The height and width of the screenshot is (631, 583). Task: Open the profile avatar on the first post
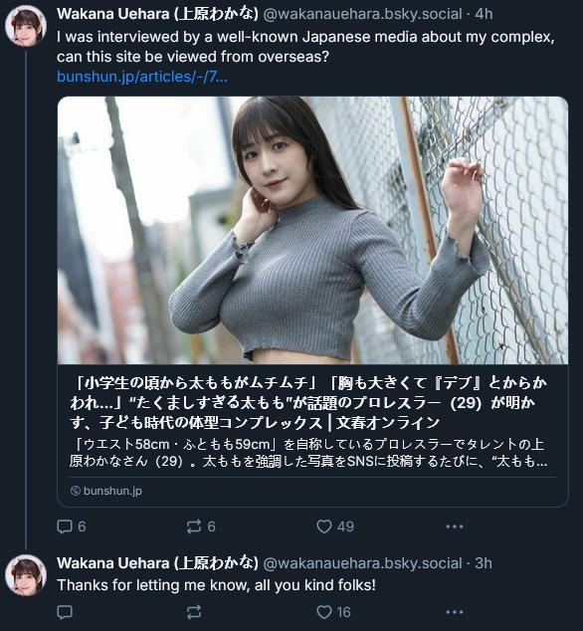[x=26, y=26]
